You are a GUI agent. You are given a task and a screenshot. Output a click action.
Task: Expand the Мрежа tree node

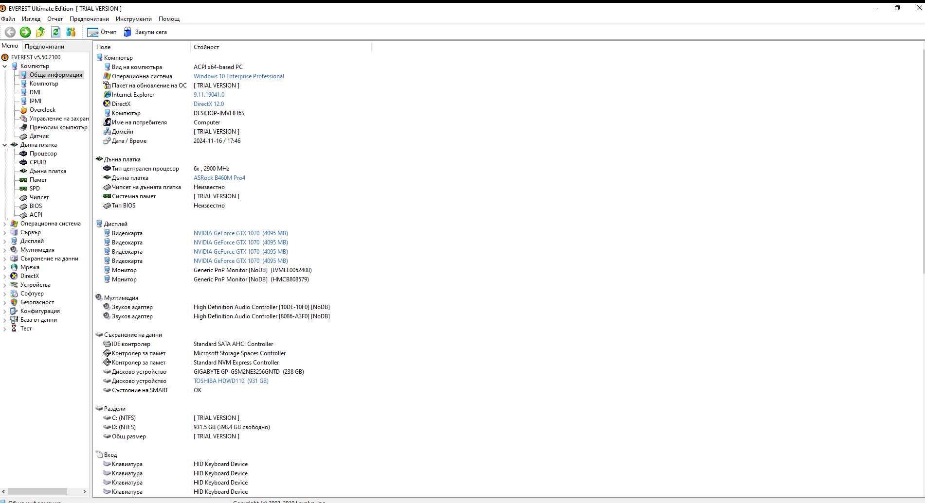point(5,267)
